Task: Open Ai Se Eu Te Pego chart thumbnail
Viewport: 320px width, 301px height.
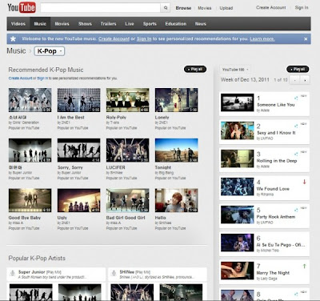Action: click(238, 243)
